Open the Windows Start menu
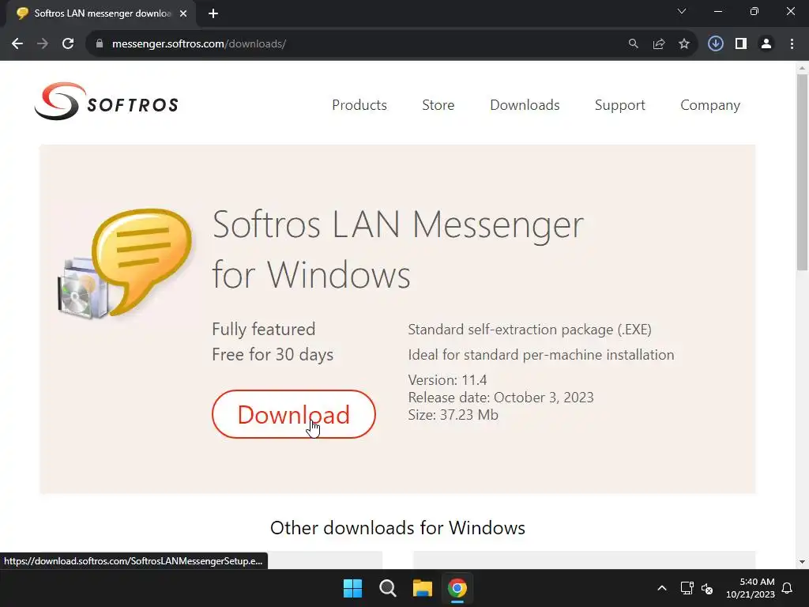Viewport: 809px width, 607px height. coord(353,588)
